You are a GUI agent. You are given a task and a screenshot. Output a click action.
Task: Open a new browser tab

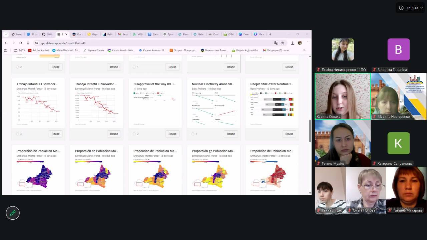click(270, 34)
